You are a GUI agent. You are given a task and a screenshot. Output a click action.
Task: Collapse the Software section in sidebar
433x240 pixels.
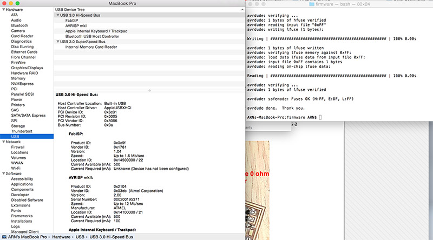point(4,174)
